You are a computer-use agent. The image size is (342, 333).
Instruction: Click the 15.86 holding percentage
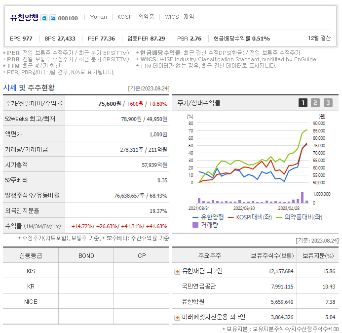click(329, 271)
